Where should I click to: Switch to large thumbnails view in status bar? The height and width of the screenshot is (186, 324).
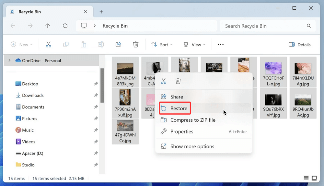pos(314,178)
